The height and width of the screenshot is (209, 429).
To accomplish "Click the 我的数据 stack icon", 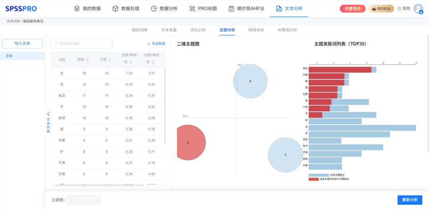I will click(77, 9).
